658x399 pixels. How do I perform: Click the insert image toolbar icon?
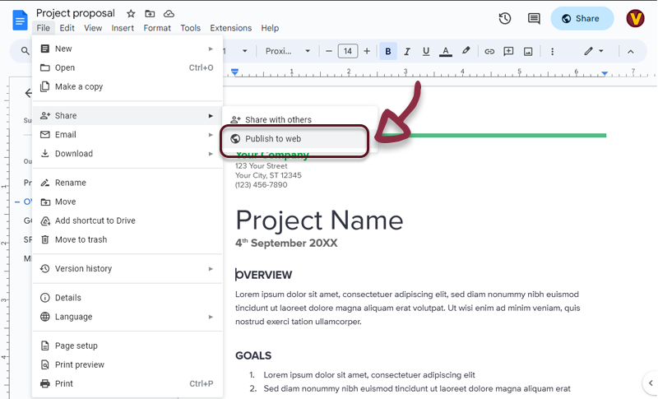click(528, 51)
